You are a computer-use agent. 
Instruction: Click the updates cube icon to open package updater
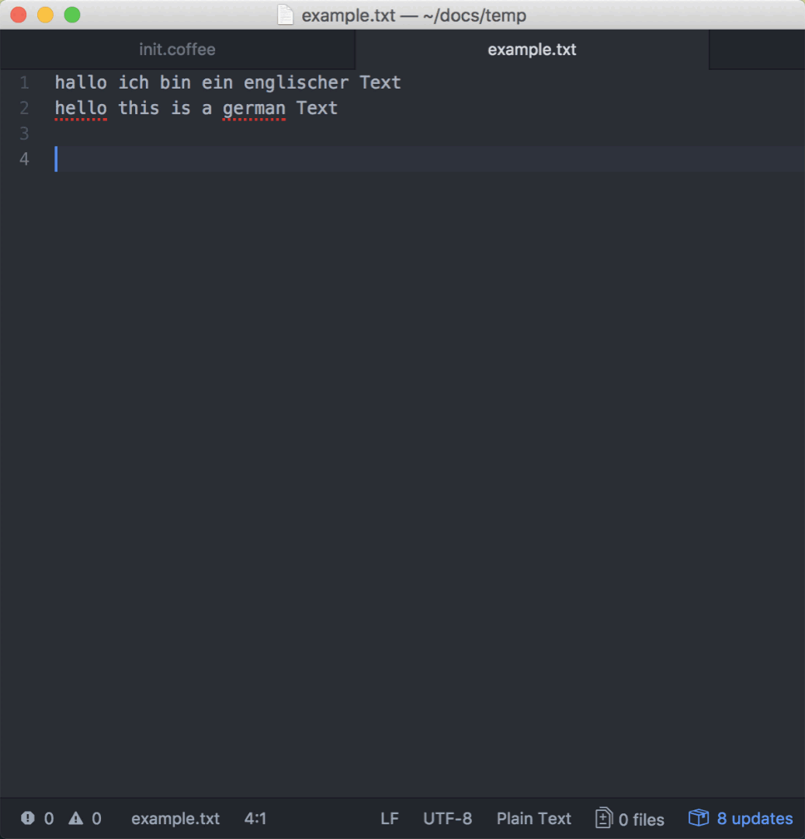click(698, 817)
